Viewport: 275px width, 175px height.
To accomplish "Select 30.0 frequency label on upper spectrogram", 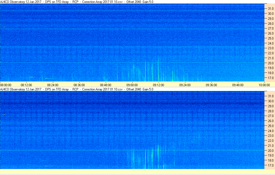I will pos(271,14).
